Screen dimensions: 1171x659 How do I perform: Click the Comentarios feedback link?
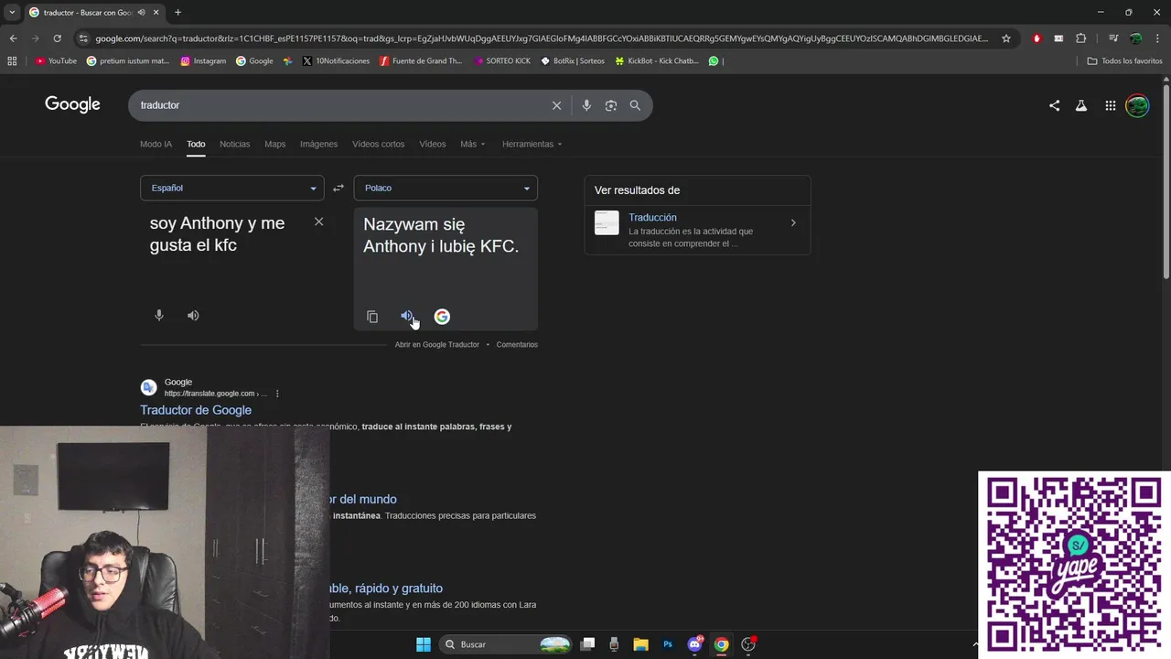pyautogui.click(x=517, y=344)
